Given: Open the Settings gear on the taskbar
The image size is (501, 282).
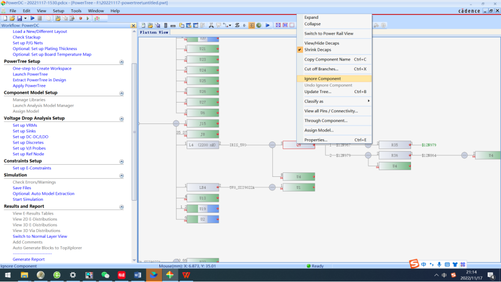Looking at the screenshot, I should [73, 275].
